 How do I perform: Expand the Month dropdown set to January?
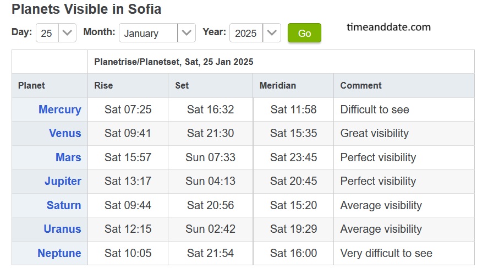point(157,33)
